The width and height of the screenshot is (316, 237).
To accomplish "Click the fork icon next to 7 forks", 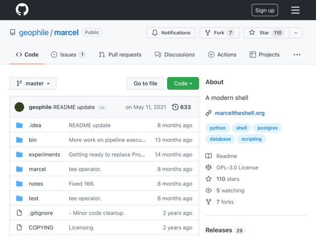I will point(208,202).
